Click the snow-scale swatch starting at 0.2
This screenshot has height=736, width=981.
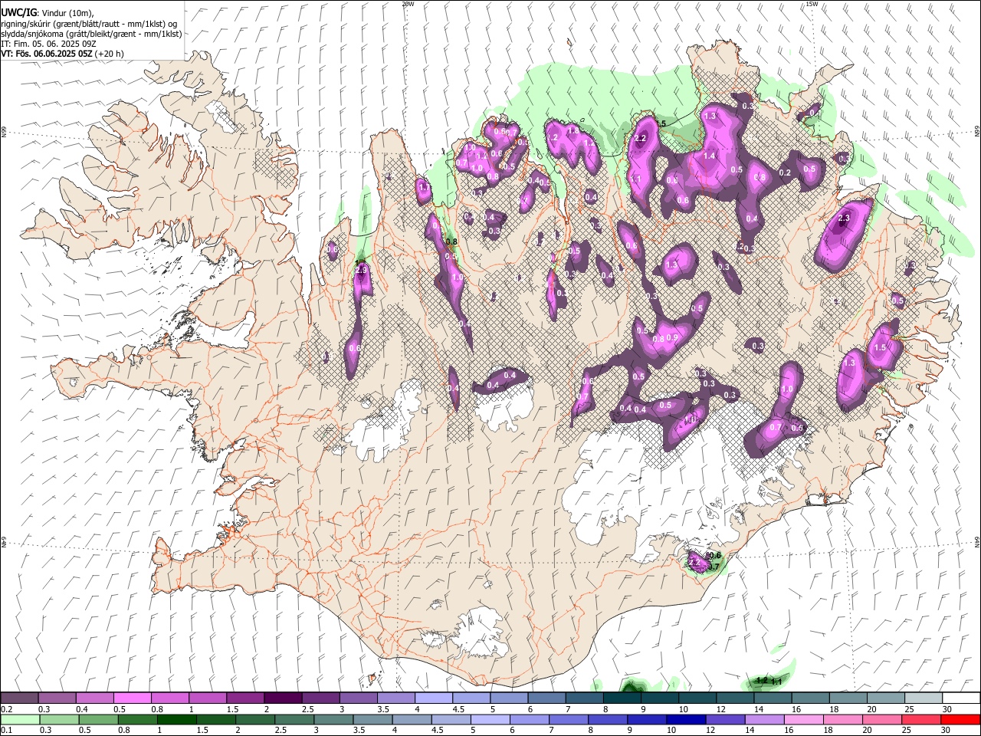(20, 698)
